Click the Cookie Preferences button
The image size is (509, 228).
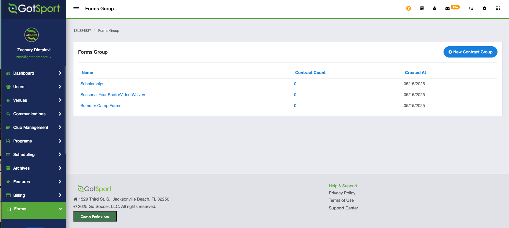(95, 216)
